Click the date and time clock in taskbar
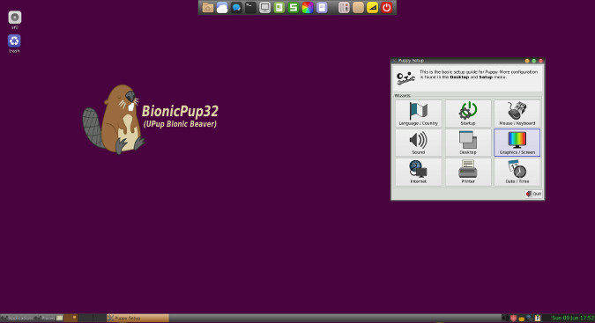This screenshot has width=595, height=323. [573, 318]
